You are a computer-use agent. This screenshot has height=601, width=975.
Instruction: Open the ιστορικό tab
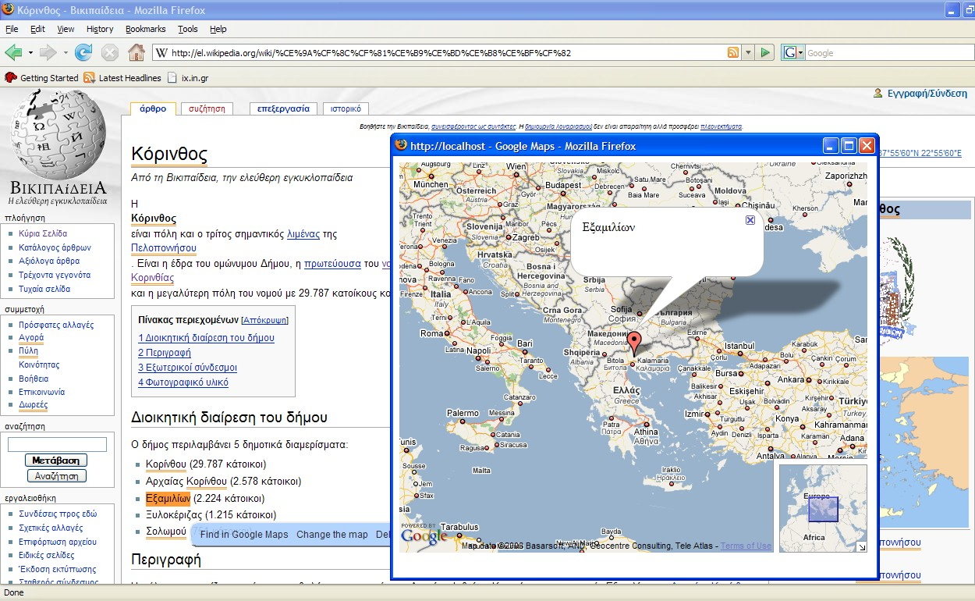pyautogui.click(x=346, y=108)
